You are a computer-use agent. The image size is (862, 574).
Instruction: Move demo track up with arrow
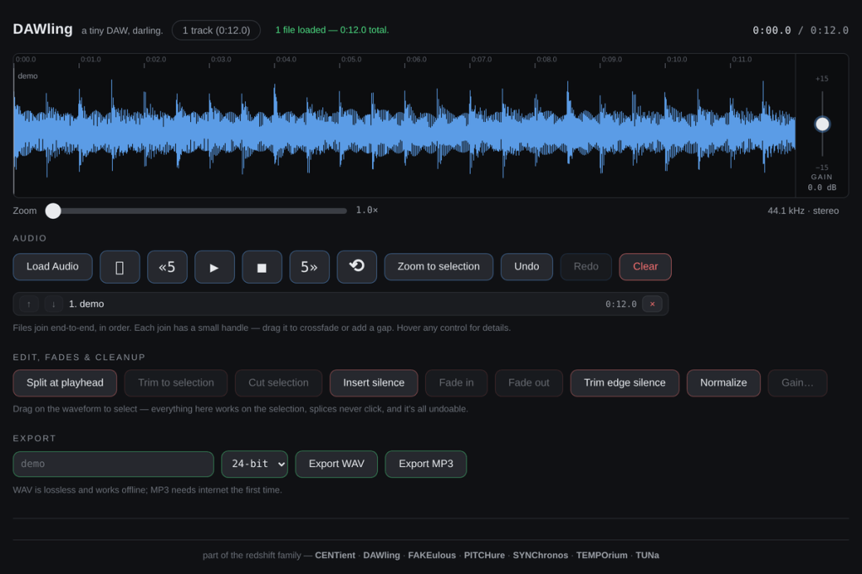click(29, 304)
